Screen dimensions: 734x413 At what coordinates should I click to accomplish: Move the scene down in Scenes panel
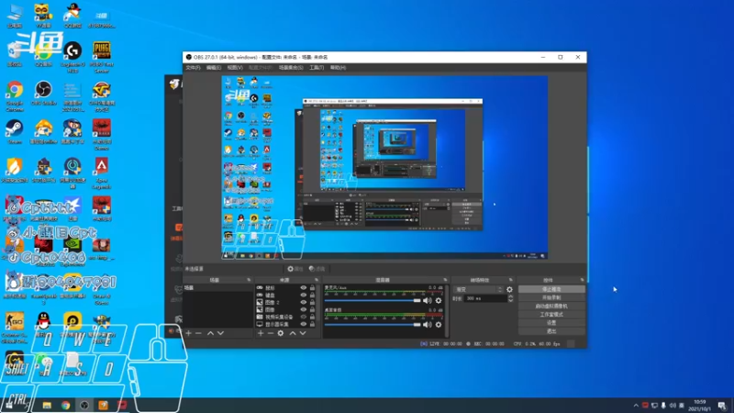(x=220, y=333)
